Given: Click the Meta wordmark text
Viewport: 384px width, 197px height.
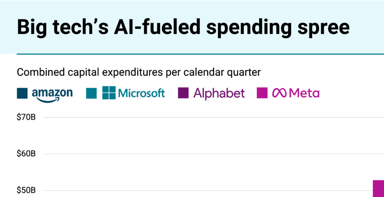Looking at the screenshot, I should [304, 93].
